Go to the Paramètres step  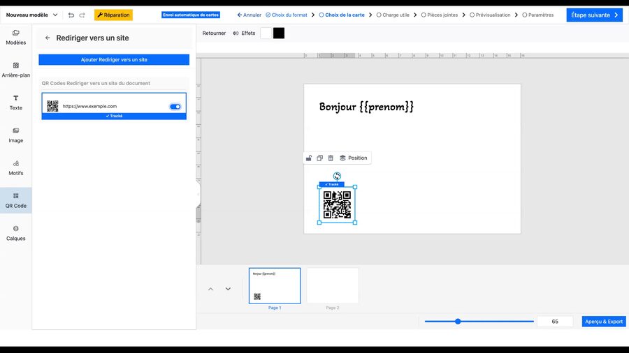[537, 15]
